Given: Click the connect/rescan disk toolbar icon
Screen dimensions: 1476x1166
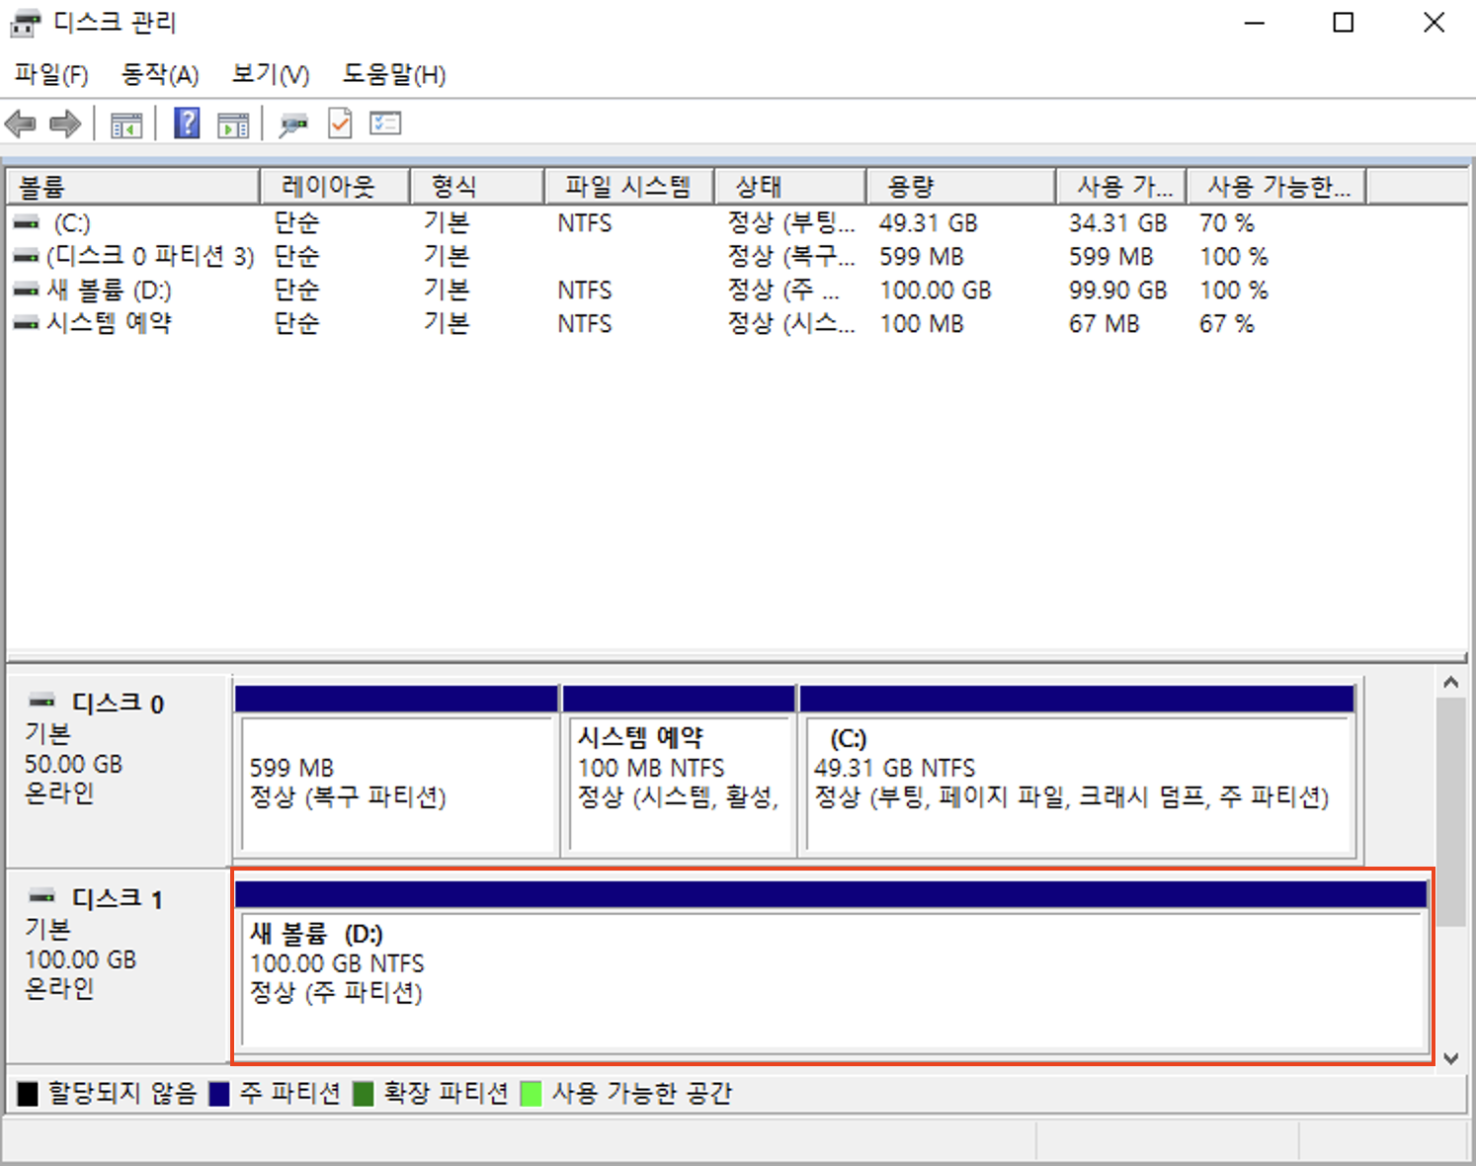Looking at the screenshot, I should 293,125.
